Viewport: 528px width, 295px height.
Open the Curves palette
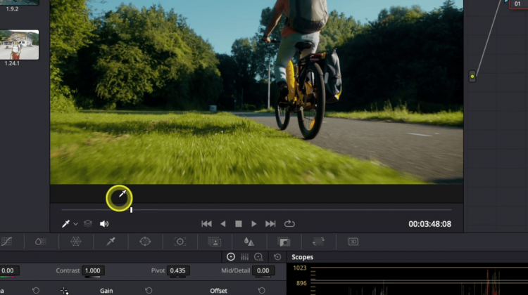pos(6,241)
